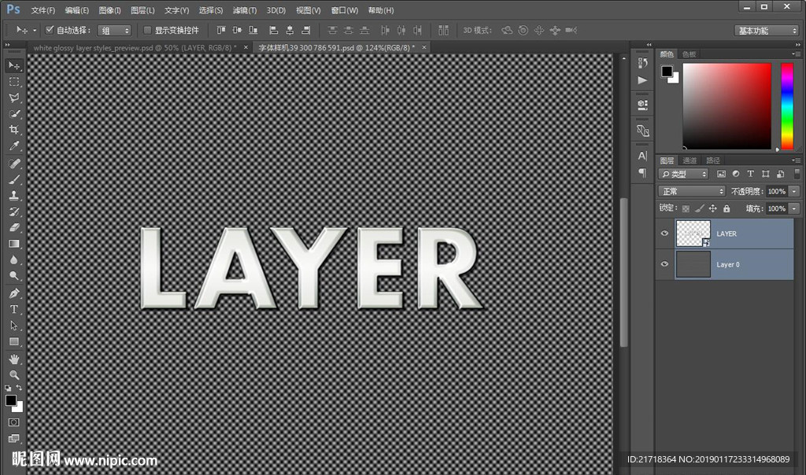Open the Paragraph panel icon
Screen dimensions: 806x475
coord(642,173)
